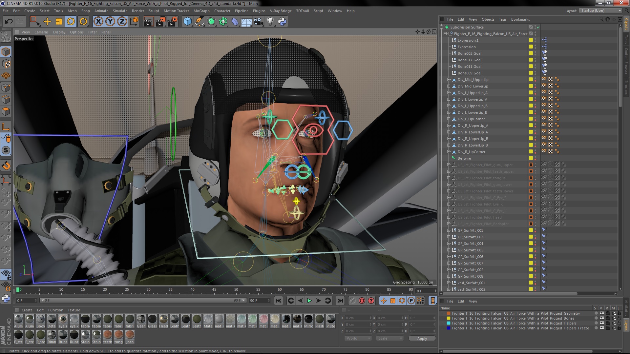Screen dimensions: 630x354
Task: Click the coordinate system icon
Action: pyautogui.click(x=134, y=22)
